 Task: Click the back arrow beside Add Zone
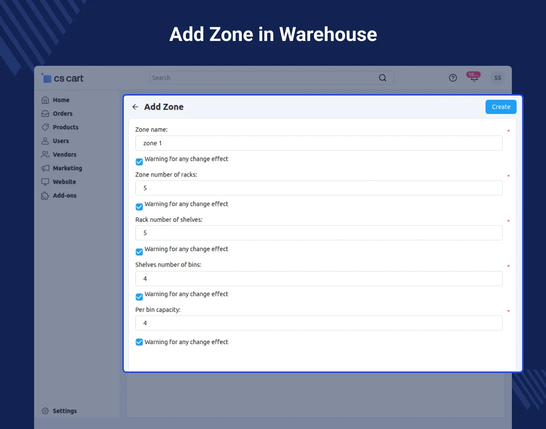point(136,107)
